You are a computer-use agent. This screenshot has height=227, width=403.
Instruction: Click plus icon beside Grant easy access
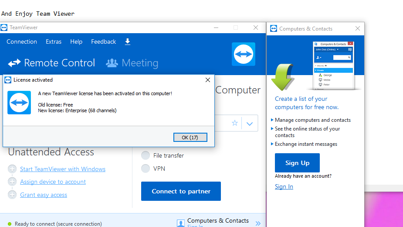coord(12,195)
